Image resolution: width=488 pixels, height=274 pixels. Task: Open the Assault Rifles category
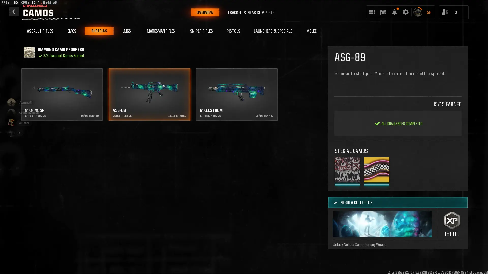tap(40, 31)
